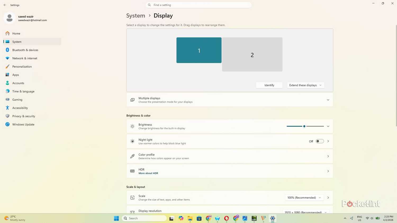Select System in the sidebar

pos(17,42)
